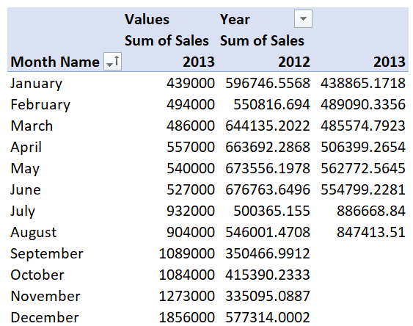Viewport: 413px width, 326px height.
Task: Select the October row label
Action: coord(37,275)
